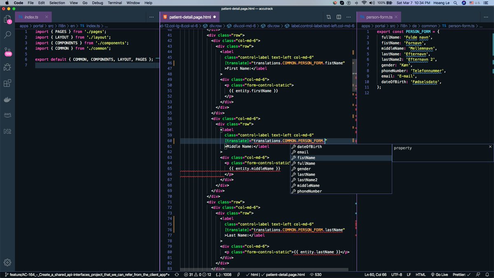This screenshot has height=278, width=494.
Task: Open the Apple menu
Action: (6, 3)
